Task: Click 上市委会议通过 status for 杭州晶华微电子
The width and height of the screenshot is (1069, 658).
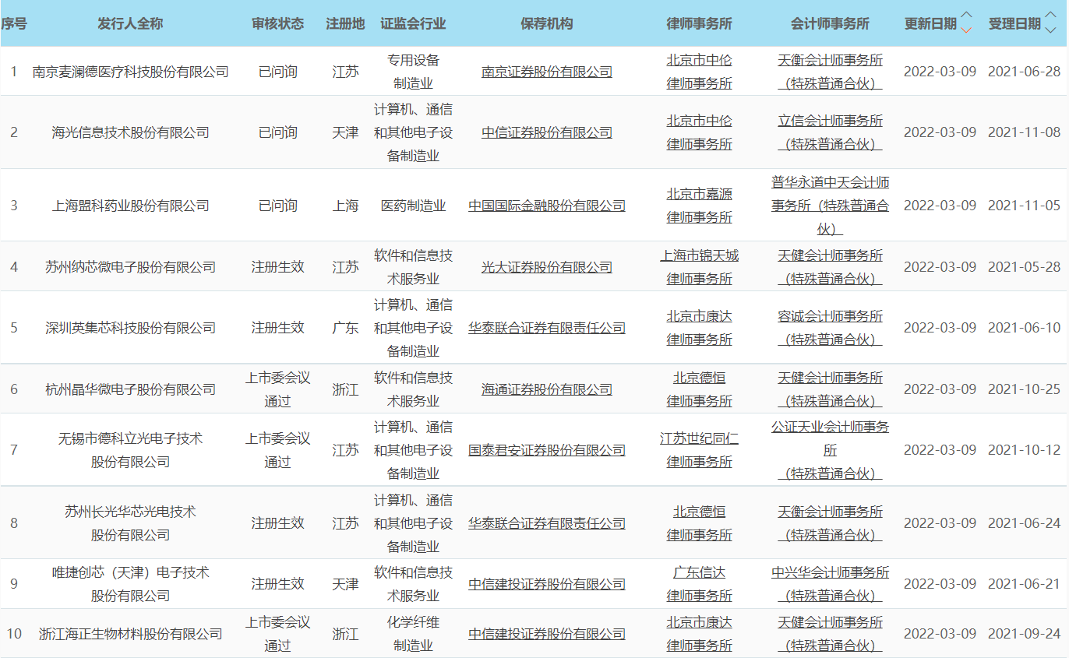Action: tap(277, 389)
